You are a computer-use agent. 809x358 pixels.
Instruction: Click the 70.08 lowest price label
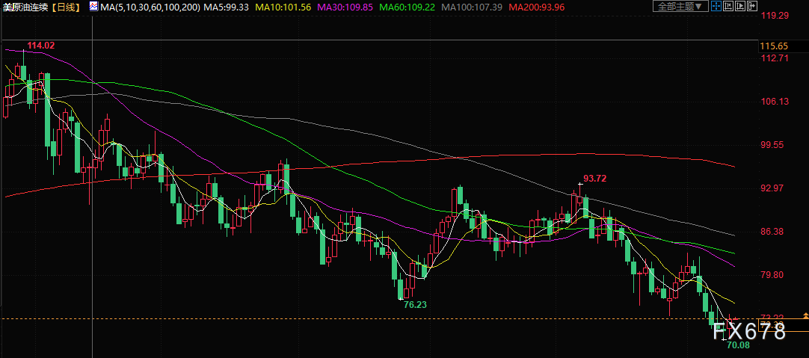[738, 345]
